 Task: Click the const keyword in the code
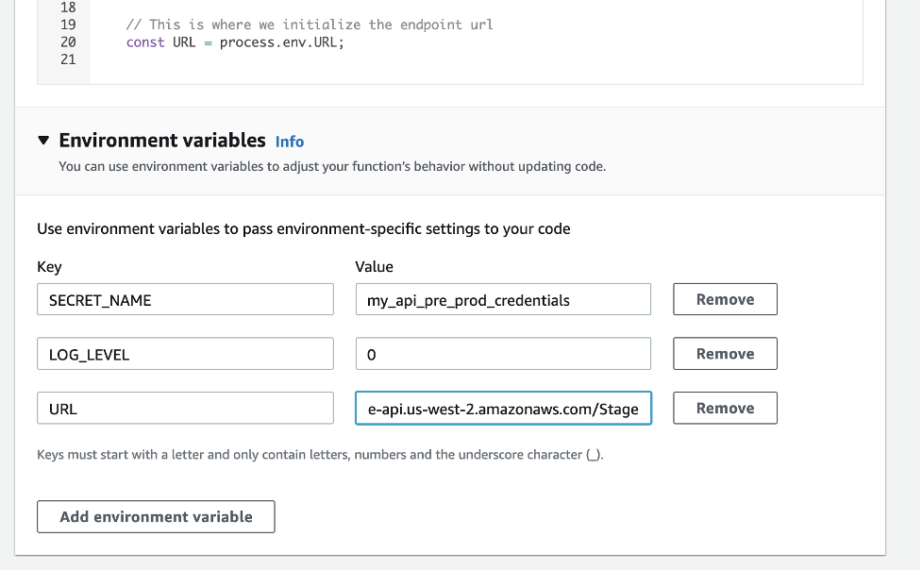click(144, 42)
